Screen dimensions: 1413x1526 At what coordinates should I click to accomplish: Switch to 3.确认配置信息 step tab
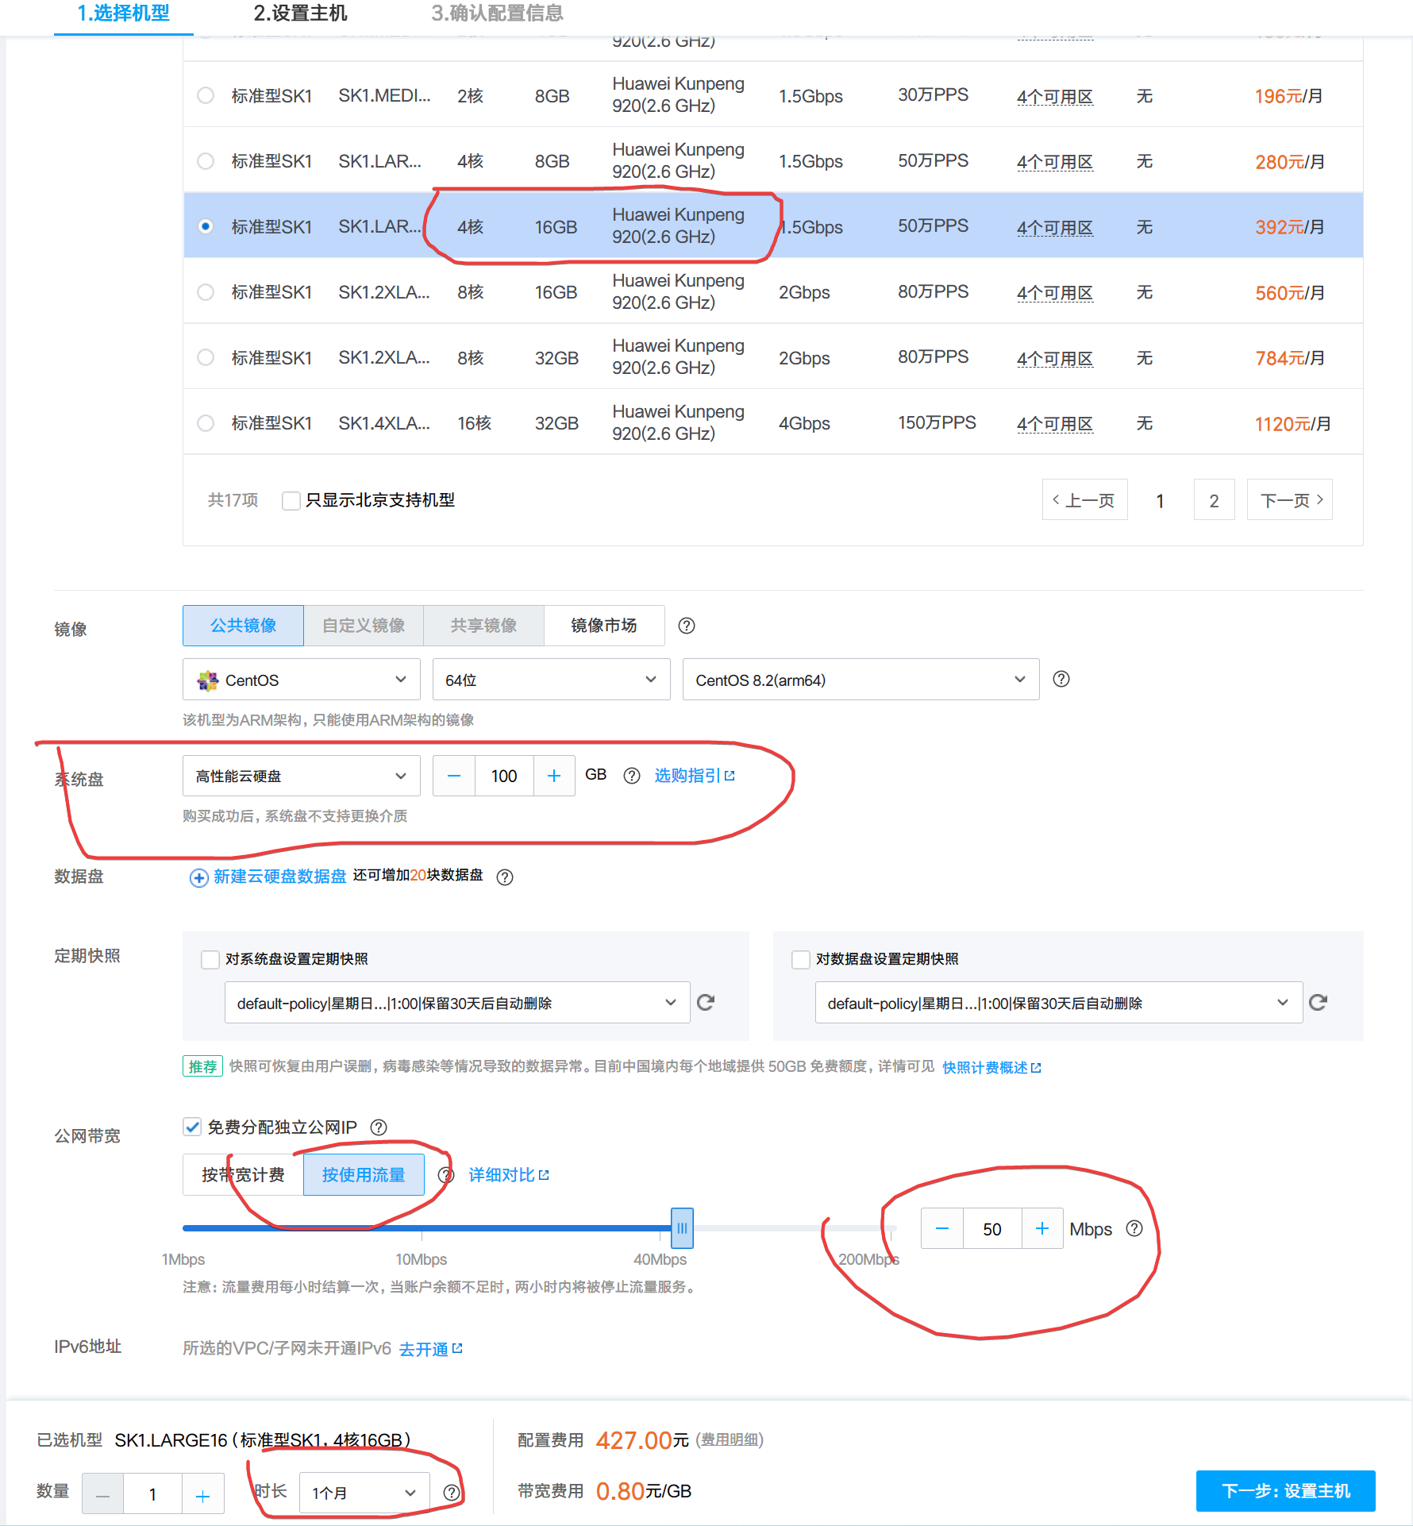tap(498, 13)
